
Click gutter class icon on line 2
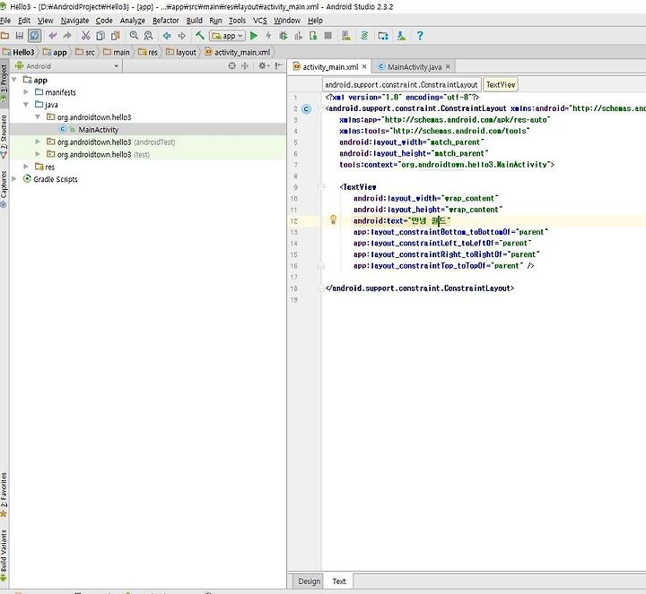[x=306, y=109]
